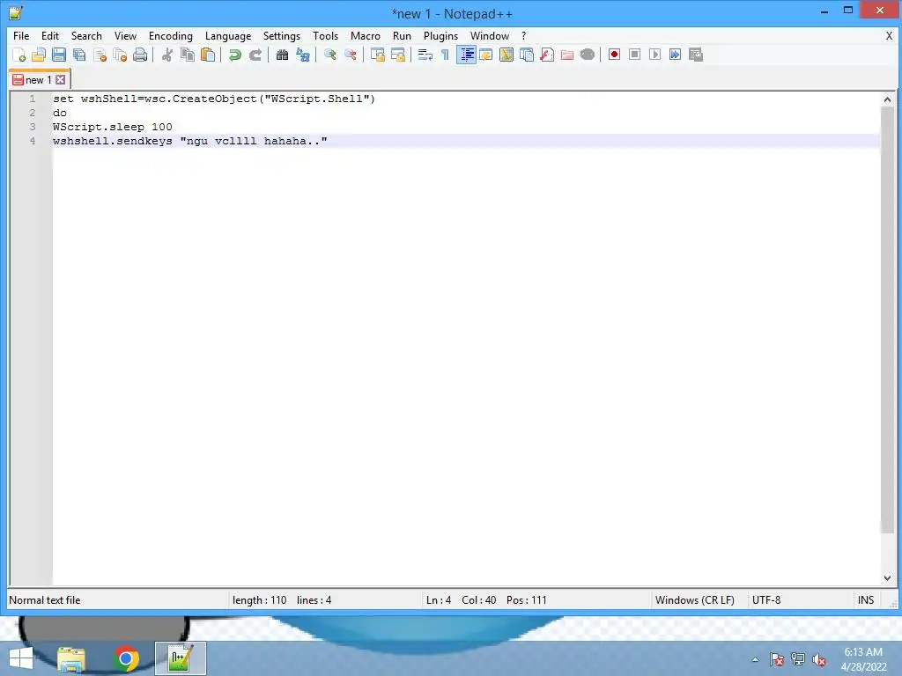Launch Google Chrome from taskbar
902x676 pixels.
point(126,658)
